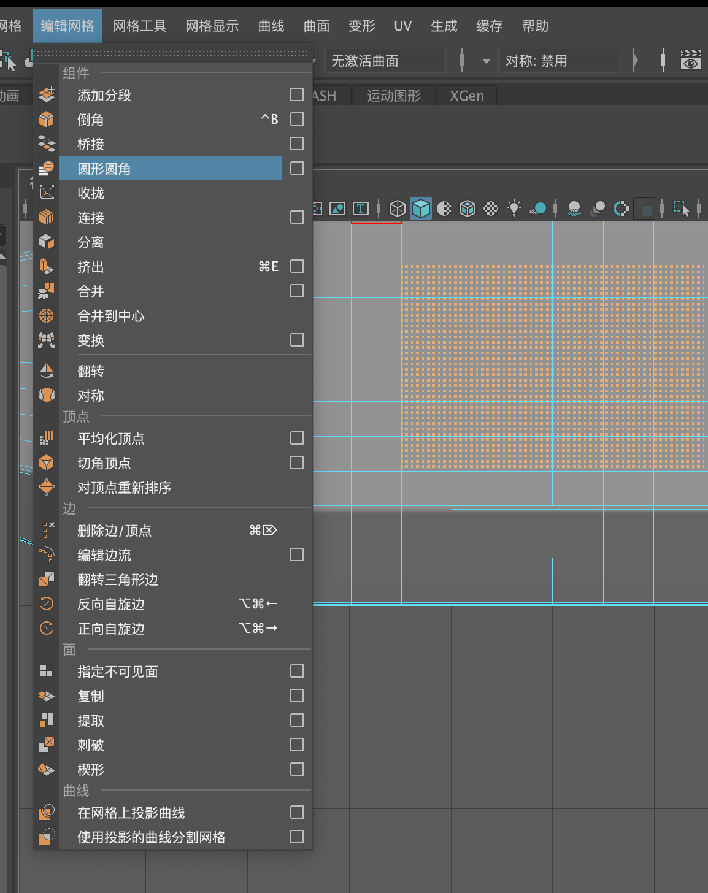The height and width of the screenshot is (893, 708).
Task: Click the dotted tear-off bar atop the menu
Action: [x=172, y=54]
